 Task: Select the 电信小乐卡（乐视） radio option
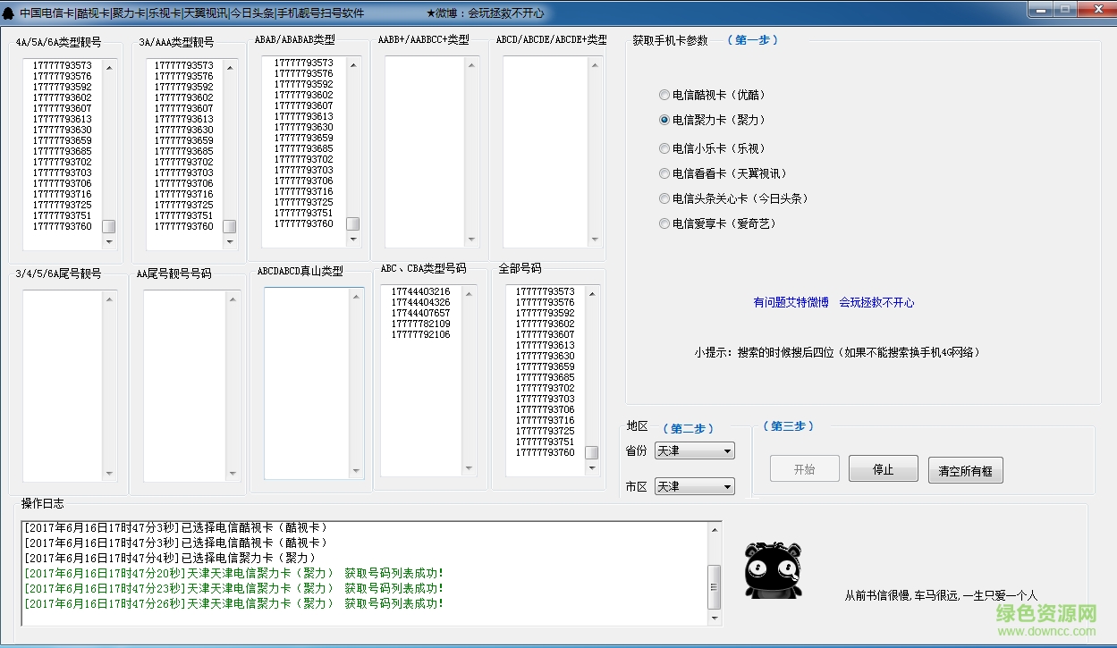pos(664,148)
